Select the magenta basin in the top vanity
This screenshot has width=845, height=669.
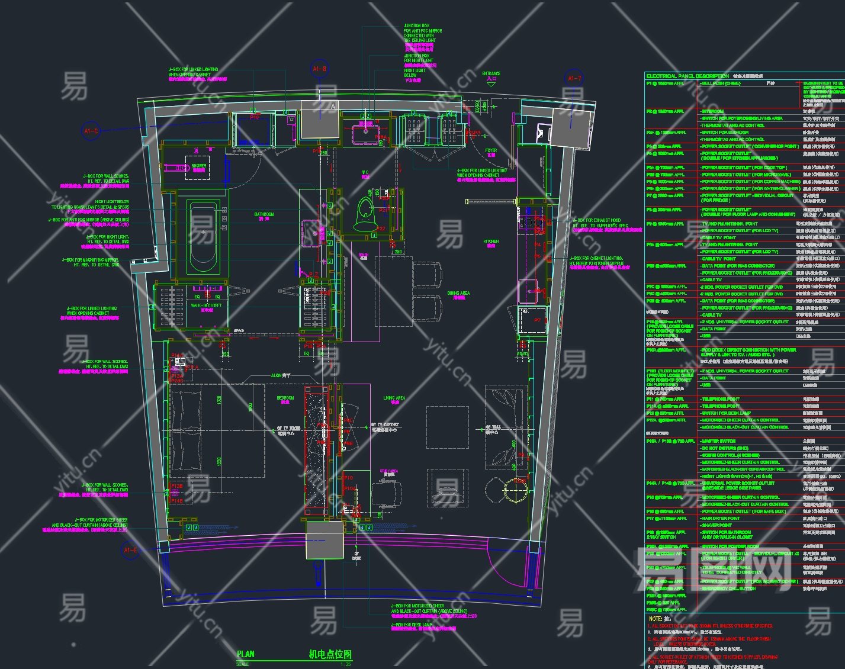coord(365,134)
